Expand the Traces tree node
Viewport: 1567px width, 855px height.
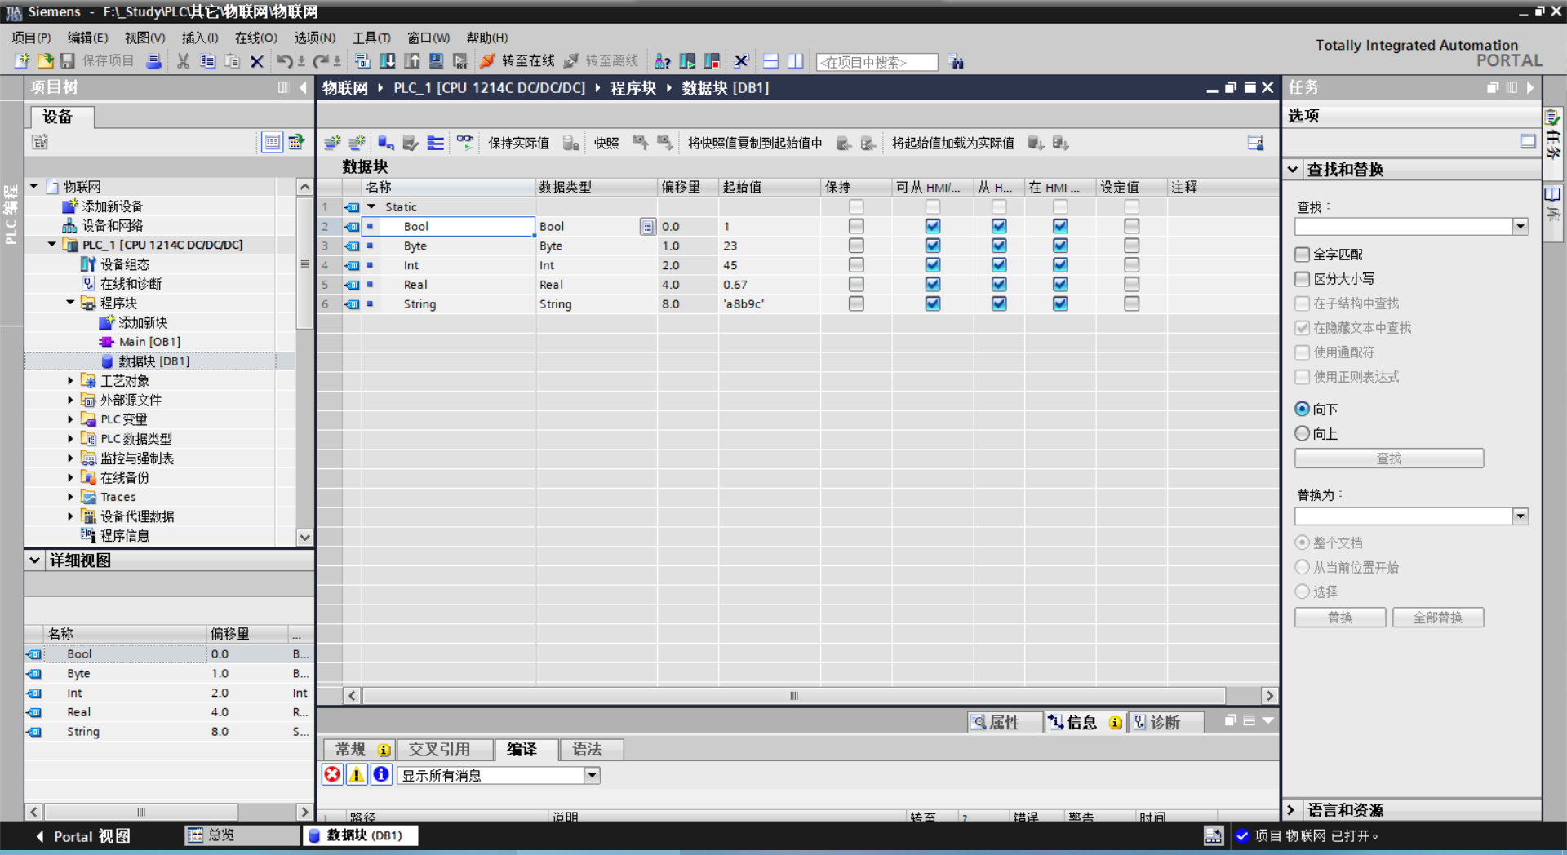tap(70, 496)
